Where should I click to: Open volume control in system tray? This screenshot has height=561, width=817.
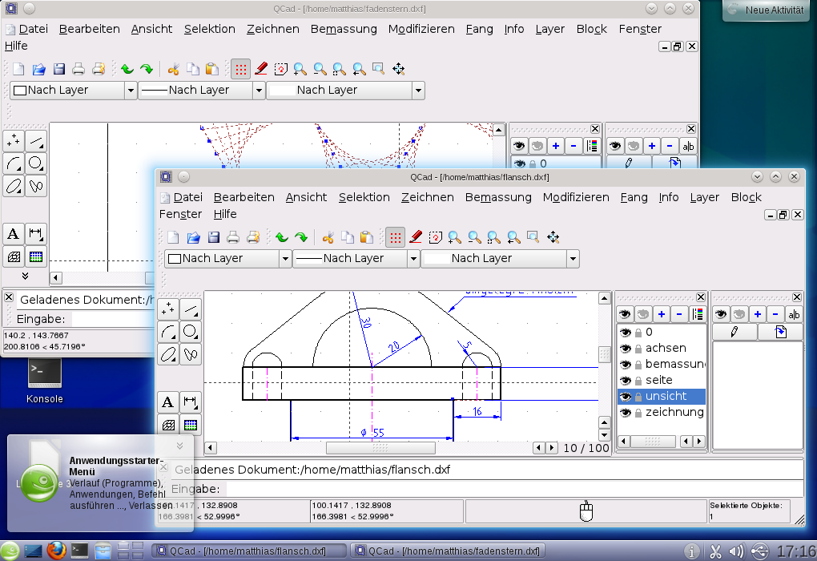[x=736, y=551]
